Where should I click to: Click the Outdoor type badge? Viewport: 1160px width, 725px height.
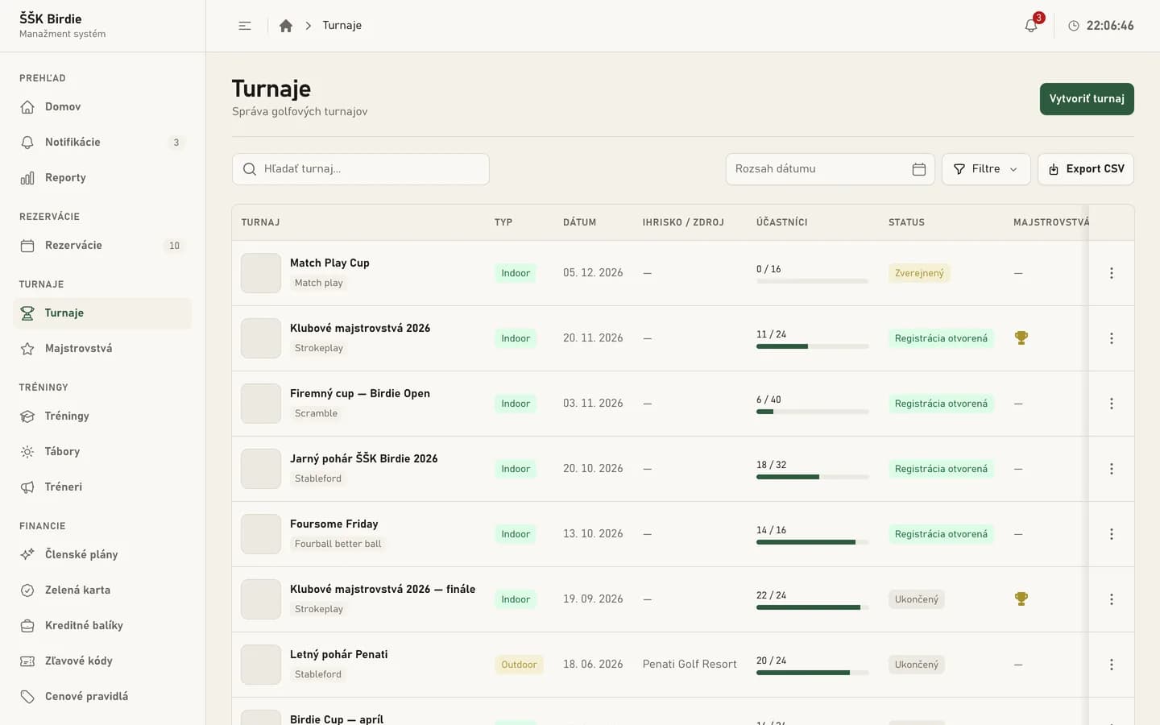point(519,665)
